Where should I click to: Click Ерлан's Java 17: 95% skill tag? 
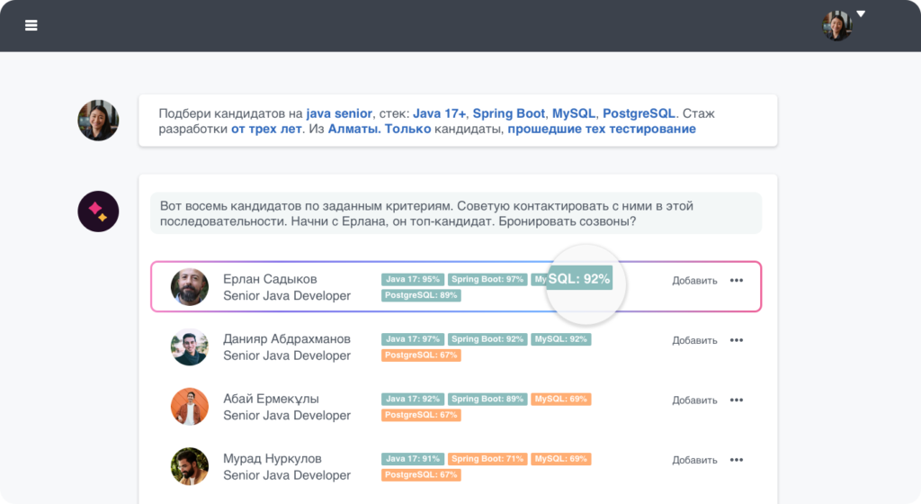(x=413, y=279)
